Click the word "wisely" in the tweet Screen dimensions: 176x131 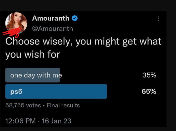(57, 41)
